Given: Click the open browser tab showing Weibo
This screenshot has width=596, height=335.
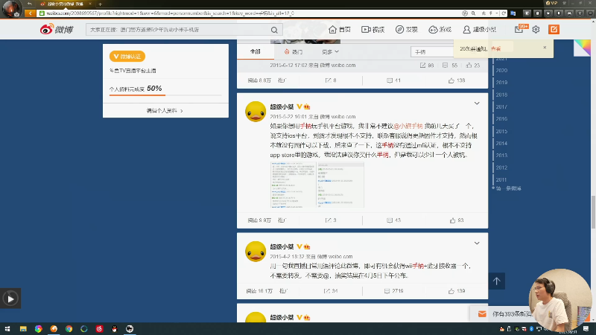Looking at the screenshot, I should (65, 4).
